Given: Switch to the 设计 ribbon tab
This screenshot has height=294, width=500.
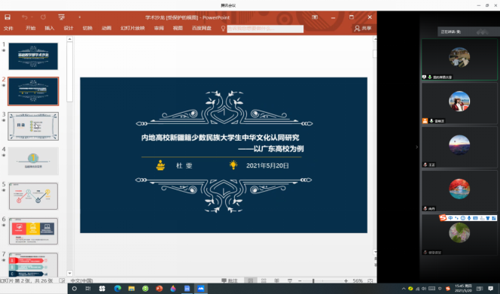Looking at the screenshot, I should pyautogui.click(x=69, y=29).
